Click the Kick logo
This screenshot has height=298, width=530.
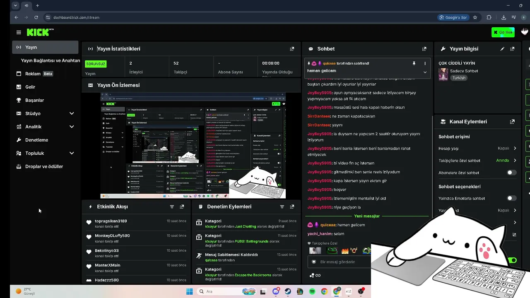tap(40, 32)
